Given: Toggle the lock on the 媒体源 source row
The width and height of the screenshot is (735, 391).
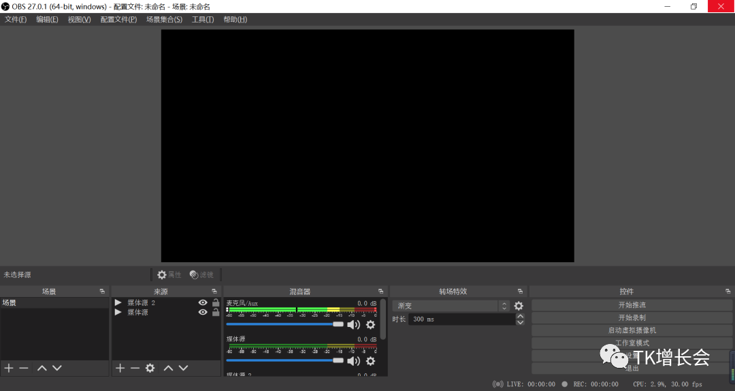Looking at the screenshot, I should 216,312.
